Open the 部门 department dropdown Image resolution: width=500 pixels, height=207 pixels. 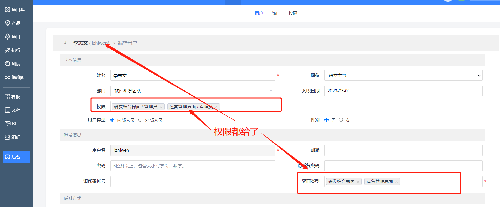tap(192, 91)
